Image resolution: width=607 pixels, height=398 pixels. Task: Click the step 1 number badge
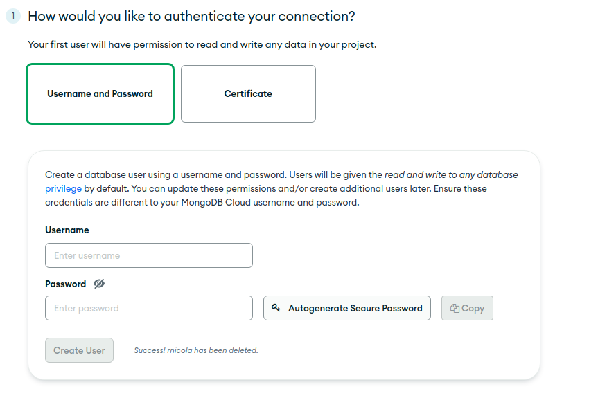pos(13,16)
